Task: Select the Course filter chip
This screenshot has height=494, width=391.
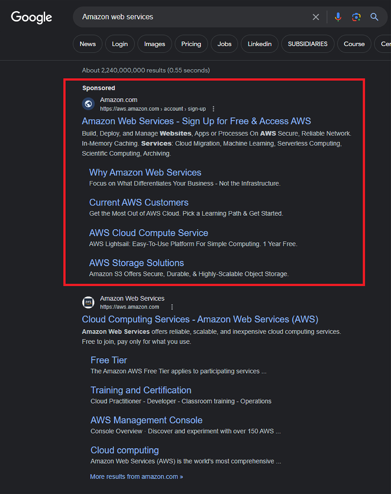Action: (x=354, y=44)
